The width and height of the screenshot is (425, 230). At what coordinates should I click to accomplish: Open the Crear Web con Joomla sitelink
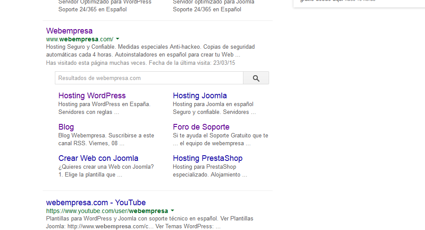(x=98, y=158)
